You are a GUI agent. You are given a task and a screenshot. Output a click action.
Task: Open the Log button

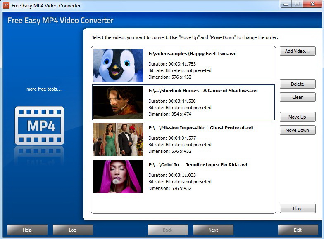click(x=73, y=230)
